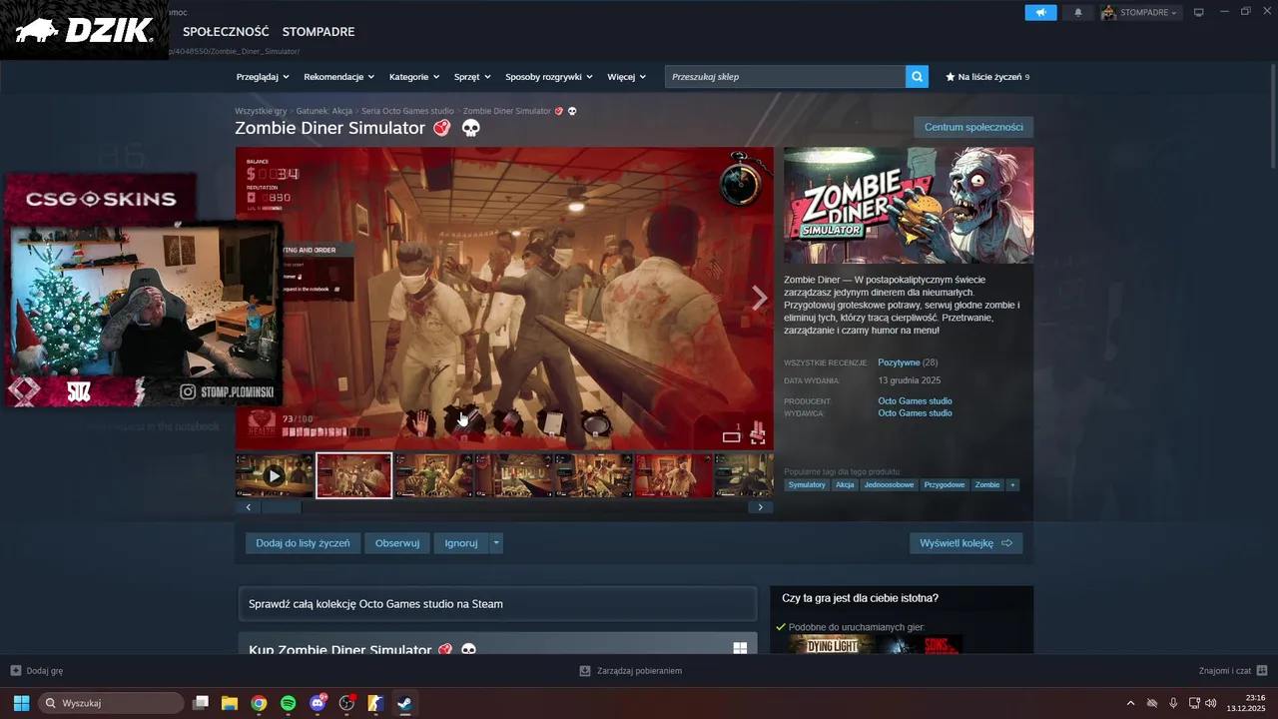
Task: Focus the Przeszukaj sklep search field
Action: pyautogui.click(x=786, y=77)
